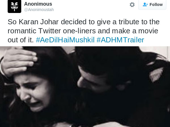The image size is (170, 127).
Task: View the white mask on the black avatar
Action: coord(14,6)
